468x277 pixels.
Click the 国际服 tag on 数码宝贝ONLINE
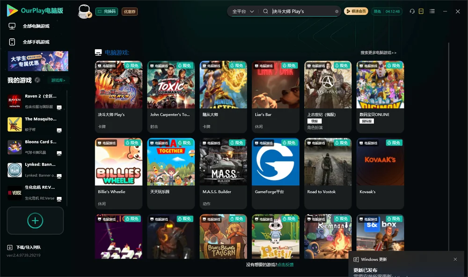pyautogui.click(x=366, y=121)
